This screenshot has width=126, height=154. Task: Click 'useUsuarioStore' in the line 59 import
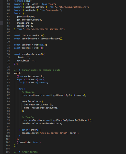click(x=35, y=7)
